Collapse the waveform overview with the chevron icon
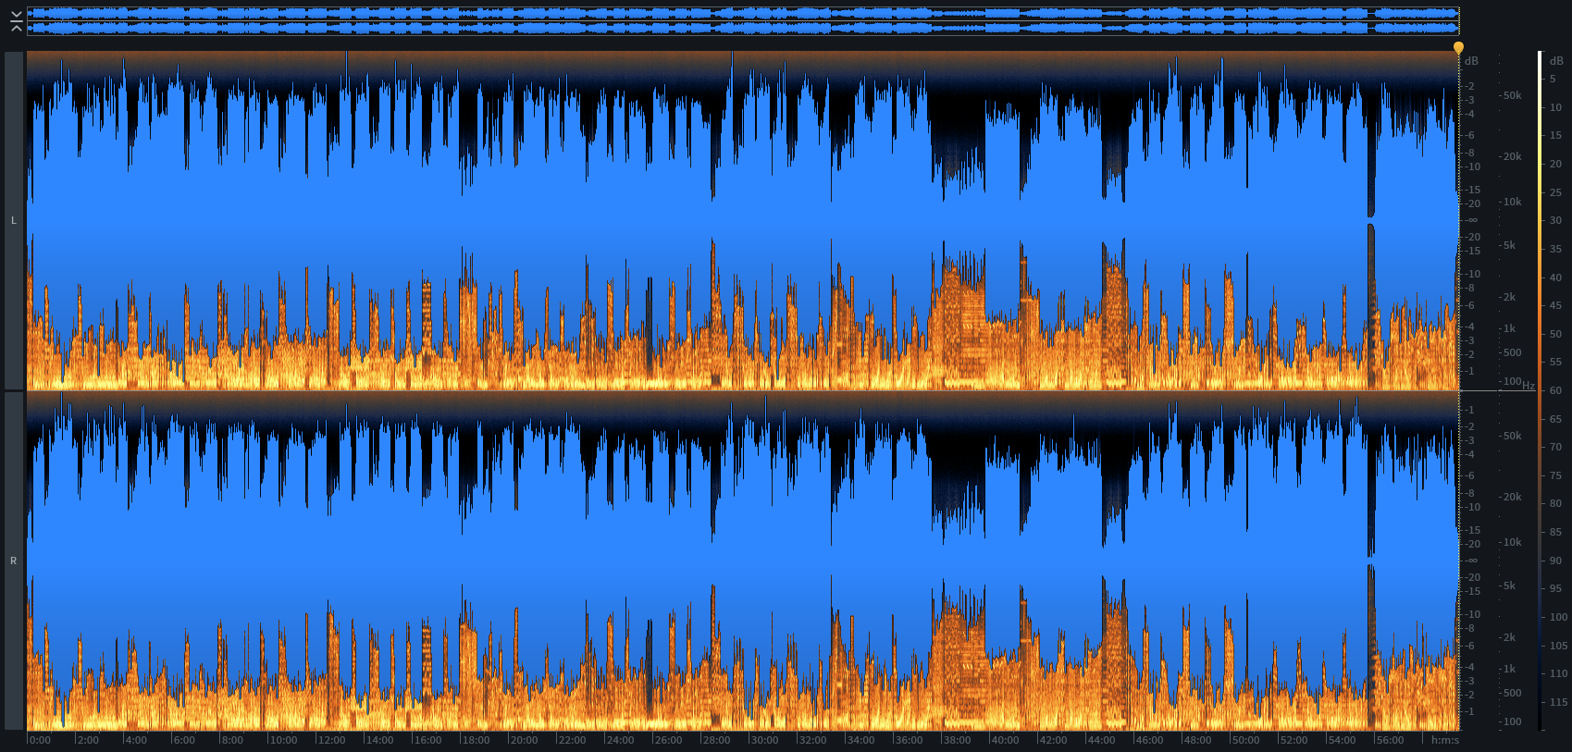The width and height of the screenshot is (1572, 752). [x=16, y=22]
